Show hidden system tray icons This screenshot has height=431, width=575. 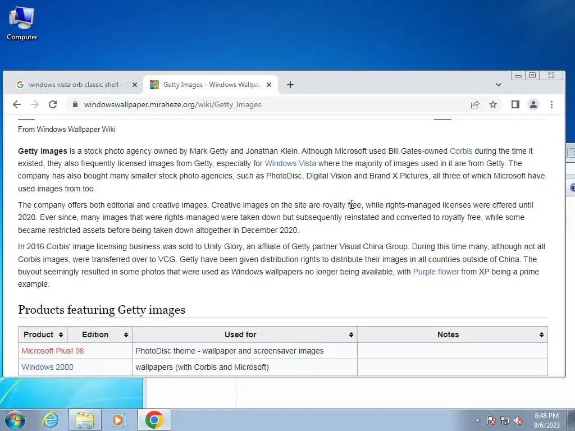477,420
